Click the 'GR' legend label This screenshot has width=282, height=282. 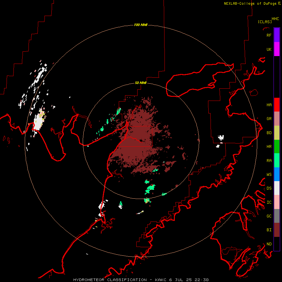coord(269,119)
